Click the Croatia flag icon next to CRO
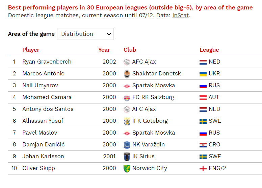Image resolution: width=262 pixels, height=188 pixels. pyautogui.click(x=203, y=145)
